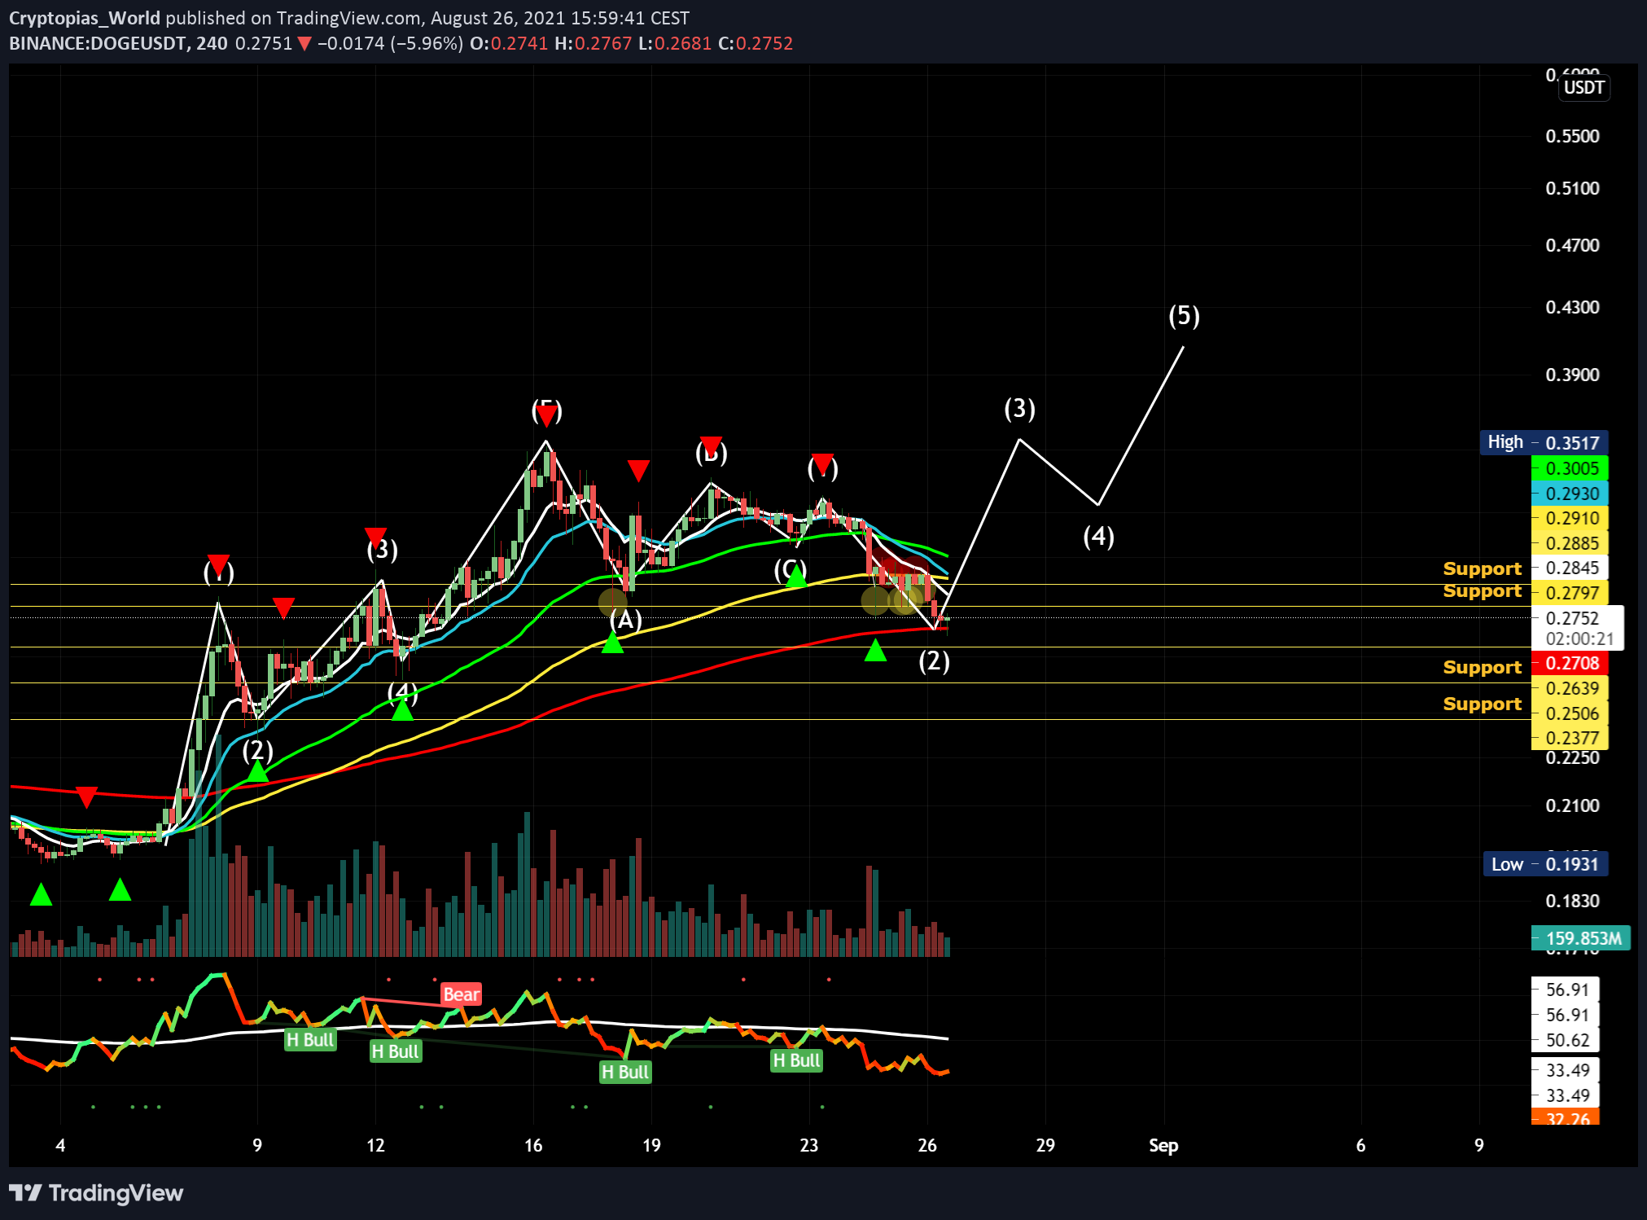Image resolution: width=1647 pixels, height=1220 pixels.
Task: Click the Sep label on time axis
Action: (1163, 1145)
